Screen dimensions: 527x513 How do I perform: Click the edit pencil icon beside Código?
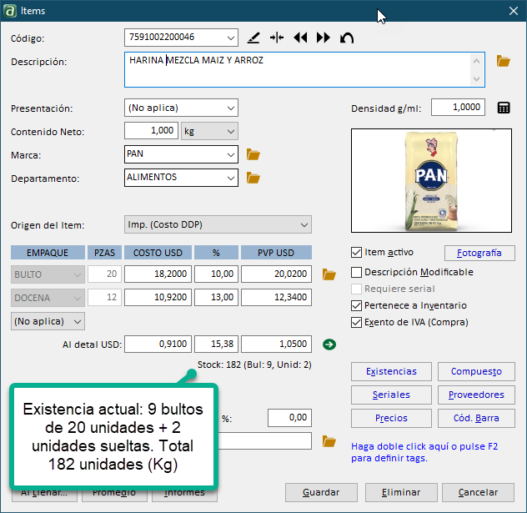(254, 38)
